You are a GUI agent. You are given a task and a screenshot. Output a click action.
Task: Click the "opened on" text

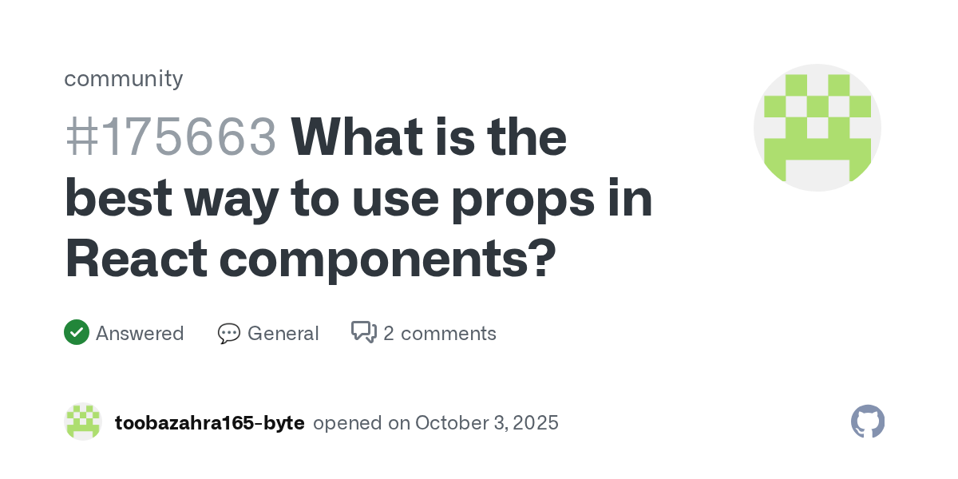(361, 422)
